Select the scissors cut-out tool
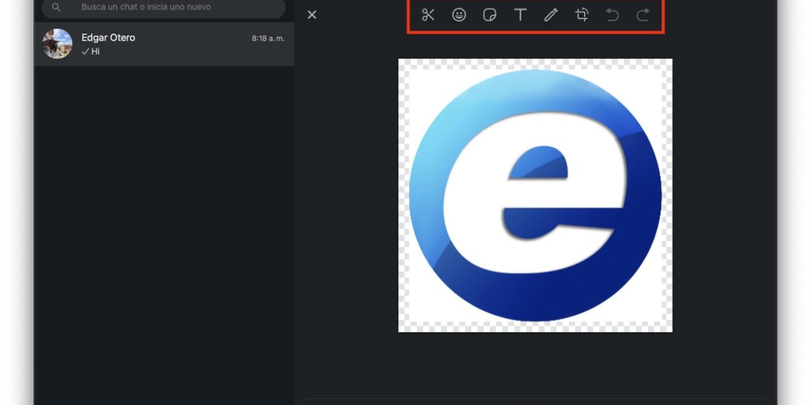 tap(428, 15)
